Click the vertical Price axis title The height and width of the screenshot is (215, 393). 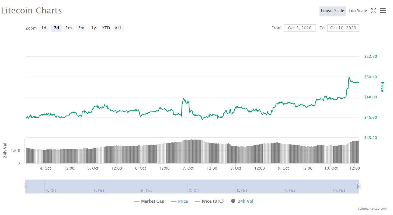point(382,87)
